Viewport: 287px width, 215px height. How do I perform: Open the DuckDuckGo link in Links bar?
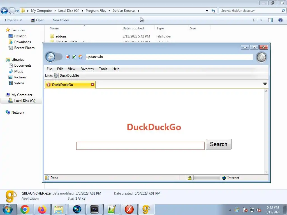(x=67, y=76)
